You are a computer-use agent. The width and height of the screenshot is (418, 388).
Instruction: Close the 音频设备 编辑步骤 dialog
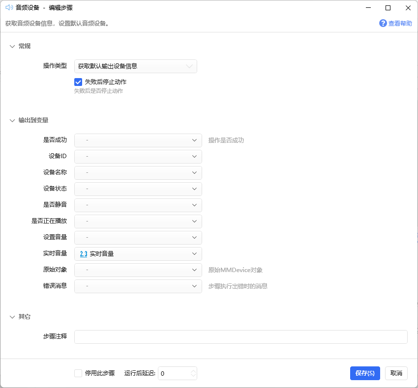tap(408, 8)
